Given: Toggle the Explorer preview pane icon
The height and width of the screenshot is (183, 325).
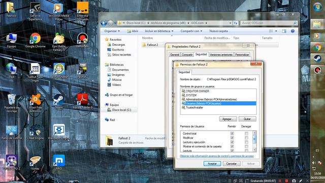Looking at the screenshot, I should [284, 31].
